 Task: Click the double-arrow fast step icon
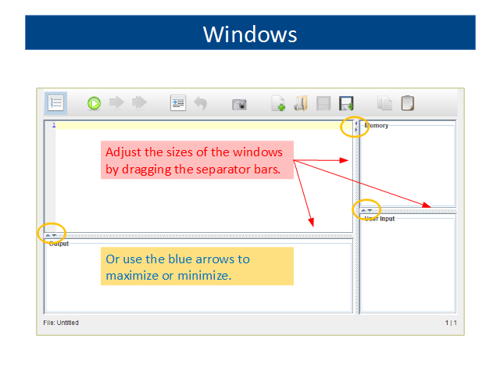(x=139, y=102)
